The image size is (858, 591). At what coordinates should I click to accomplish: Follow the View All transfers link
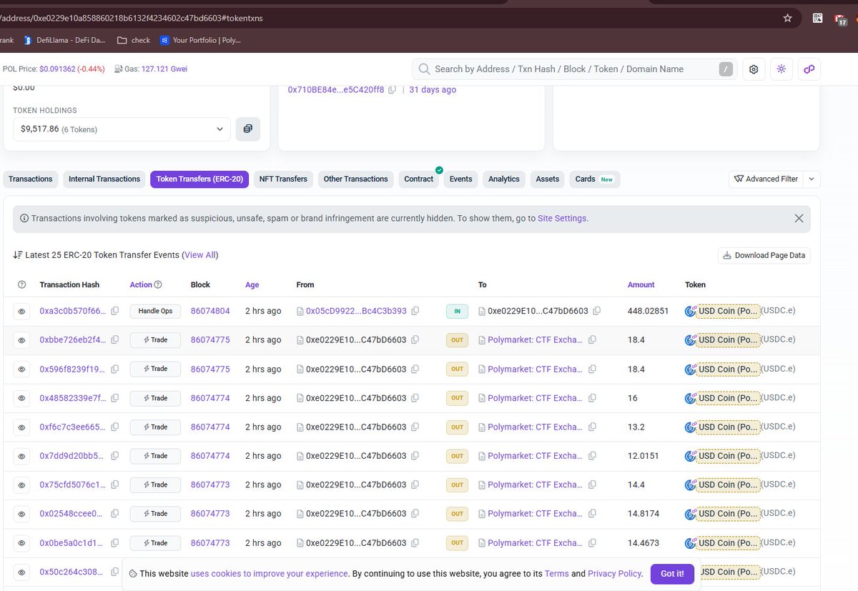point(200,255)
